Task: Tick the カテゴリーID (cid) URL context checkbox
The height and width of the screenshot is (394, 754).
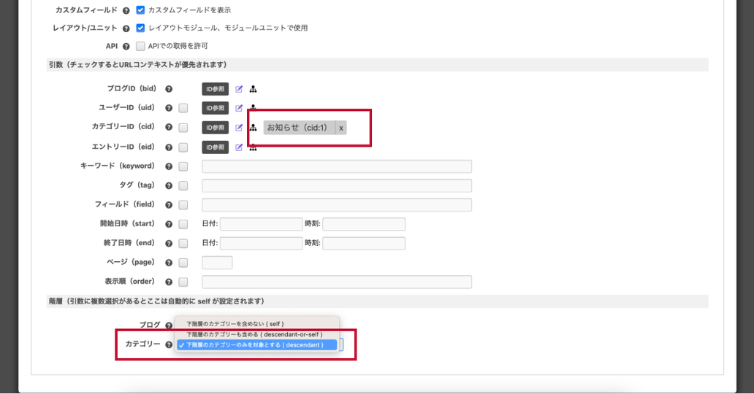Action: (x=183, y=128)
